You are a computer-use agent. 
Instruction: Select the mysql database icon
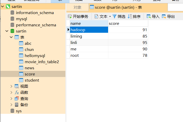pyautogui.click(x=12, y=19)
